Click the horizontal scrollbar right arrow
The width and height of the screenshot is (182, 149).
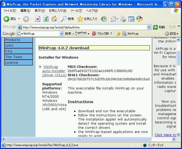click(x=174, y=139)
